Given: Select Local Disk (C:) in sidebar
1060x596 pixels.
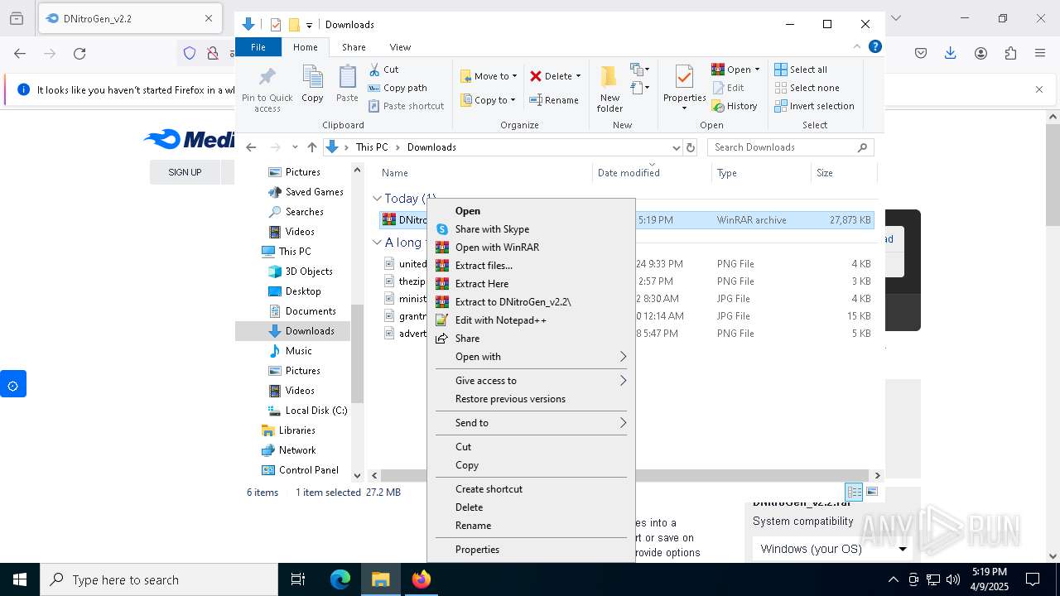Looking at the screenshot, I should pos(307,411).
